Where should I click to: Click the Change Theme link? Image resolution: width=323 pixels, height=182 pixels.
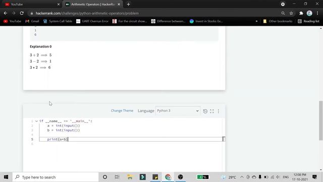coord(122,111)
